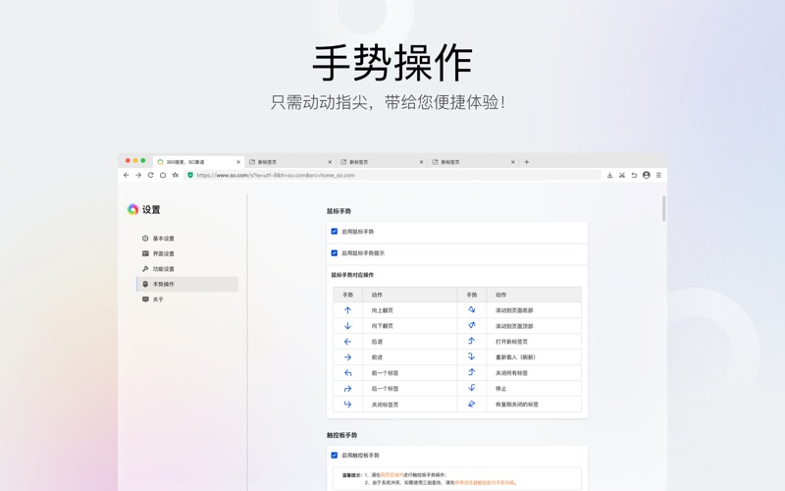The width and height of the screenshot is (785, 491).
Task: Open the hamburger main menu
Action: pos(658,176)
